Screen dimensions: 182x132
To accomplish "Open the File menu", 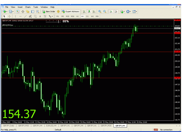I will point(7,7).
